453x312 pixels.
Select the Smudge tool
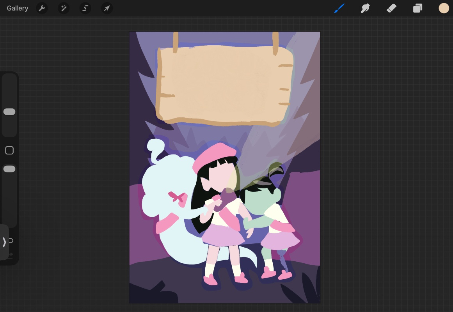365,8
